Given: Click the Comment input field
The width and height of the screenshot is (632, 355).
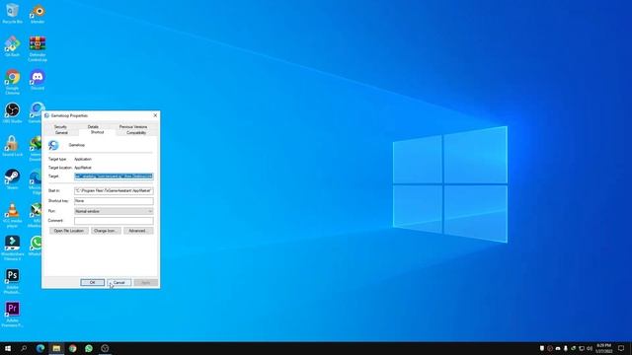Looking at the screenshot, I should click(x=114, y=221).
